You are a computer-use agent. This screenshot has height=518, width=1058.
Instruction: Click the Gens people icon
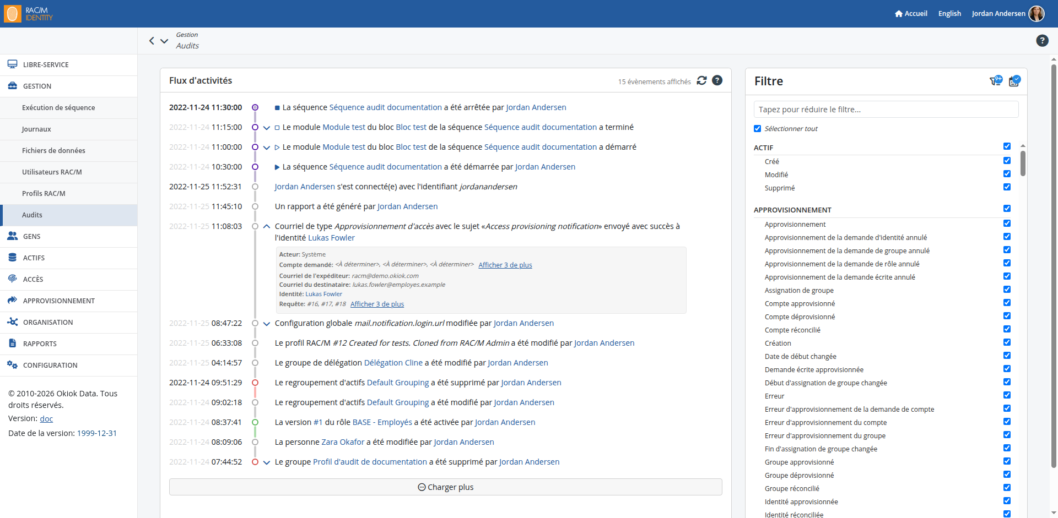click(x=12, y=236)
